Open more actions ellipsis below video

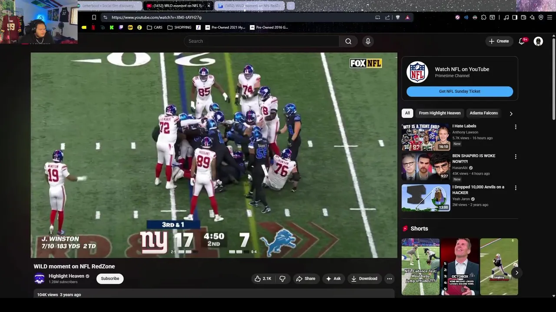[x=390, y=279]
